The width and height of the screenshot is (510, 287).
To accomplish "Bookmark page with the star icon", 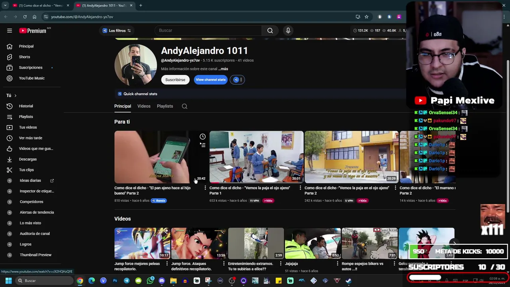I will point(367,17).
